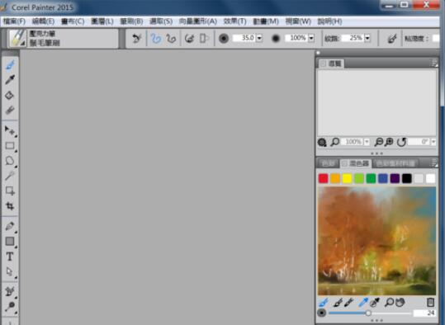Screen dimensions: 445x325
Task: Zoom out using Navigator minus magnifier
Action: point(379,142)
